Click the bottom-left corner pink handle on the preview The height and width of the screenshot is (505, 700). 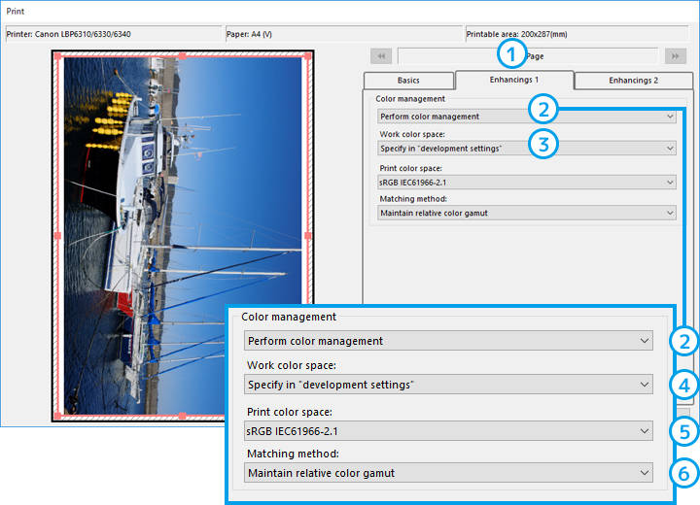pyautogui.click(x=57, y=417)
